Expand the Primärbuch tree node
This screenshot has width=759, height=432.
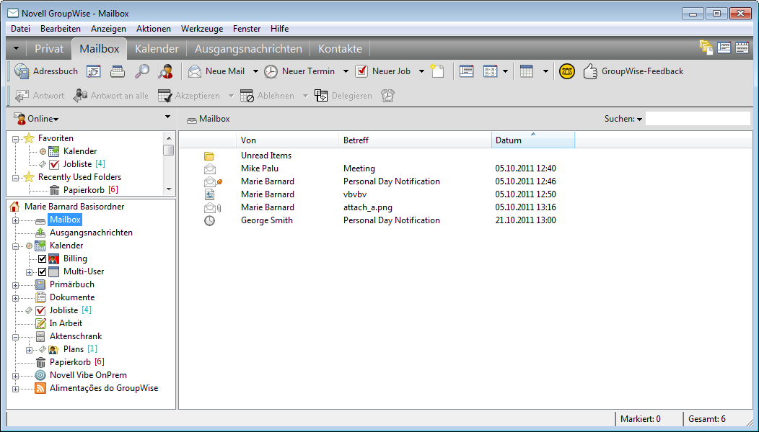[x=15, y=285]
